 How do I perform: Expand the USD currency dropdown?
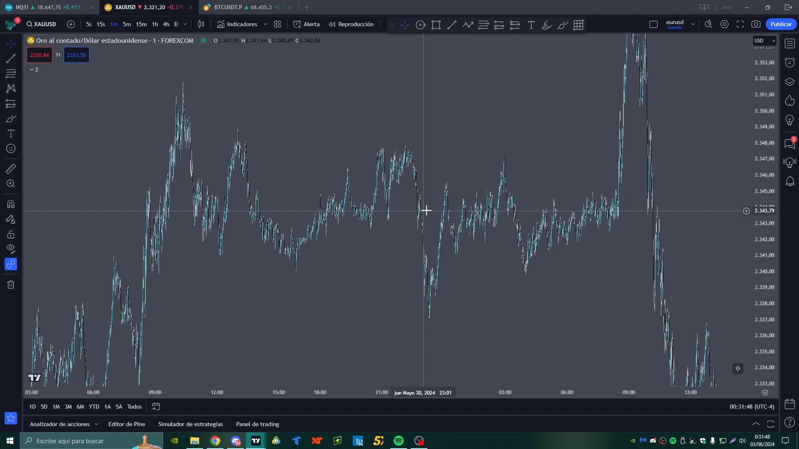pos(764,41)
